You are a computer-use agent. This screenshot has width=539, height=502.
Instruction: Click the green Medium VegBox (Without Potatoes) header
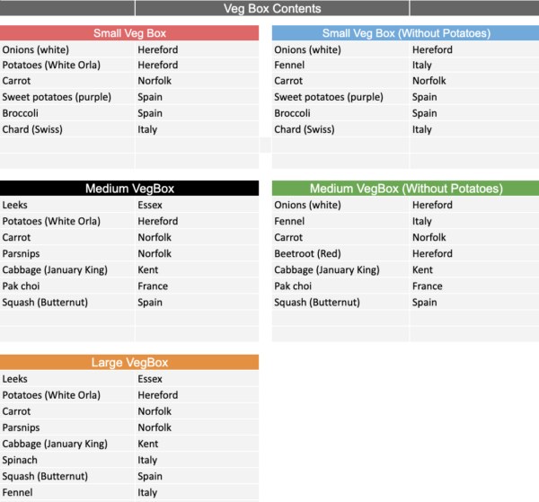click(405, 189)
